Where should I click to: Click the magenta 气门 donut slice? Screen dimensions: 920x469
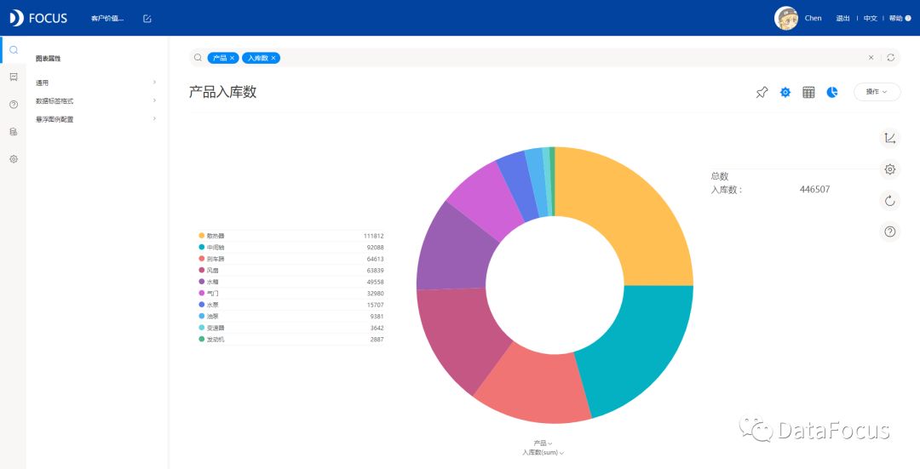(x=490, y=199)
